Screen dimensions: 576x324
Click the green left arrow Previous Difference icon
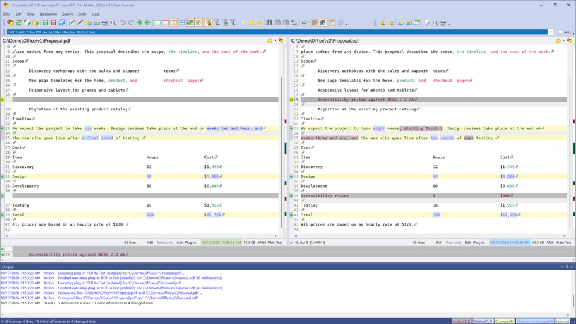tap(147, 23)
